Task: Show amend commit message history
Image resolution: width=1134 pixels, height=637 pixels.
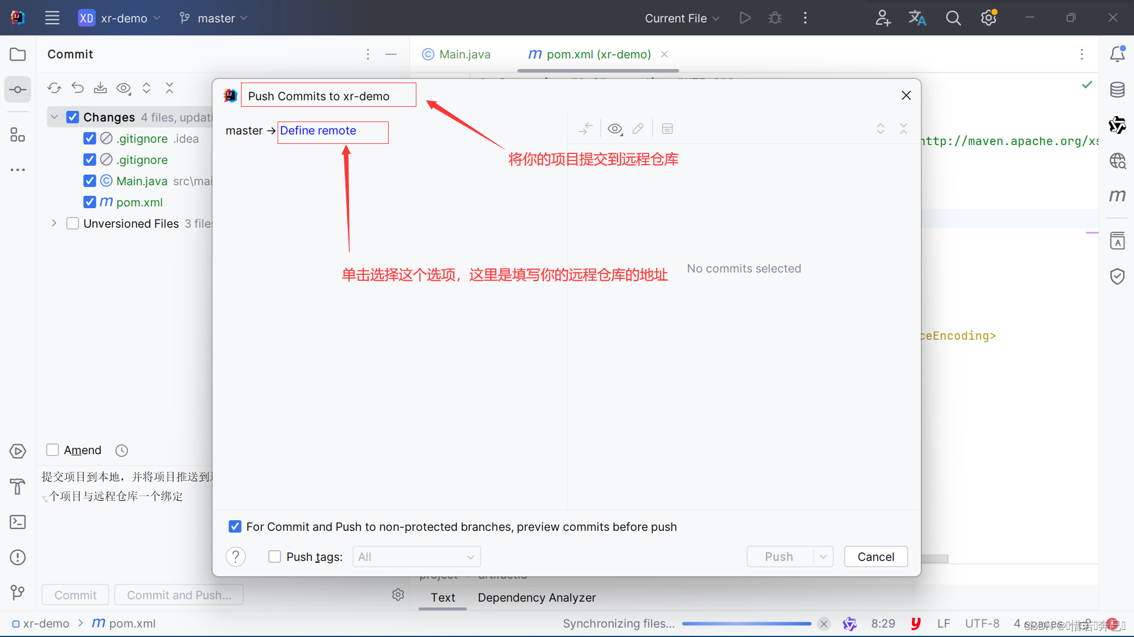Action: click(122, 451)
